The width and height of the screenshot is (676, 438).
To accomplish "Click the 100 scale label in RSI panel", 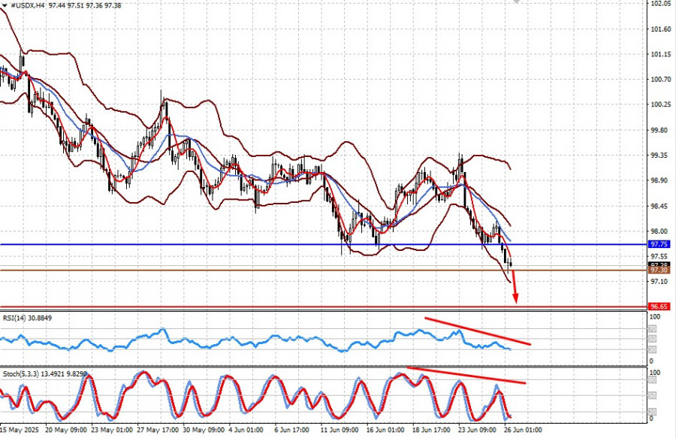I will click(654, 317).
